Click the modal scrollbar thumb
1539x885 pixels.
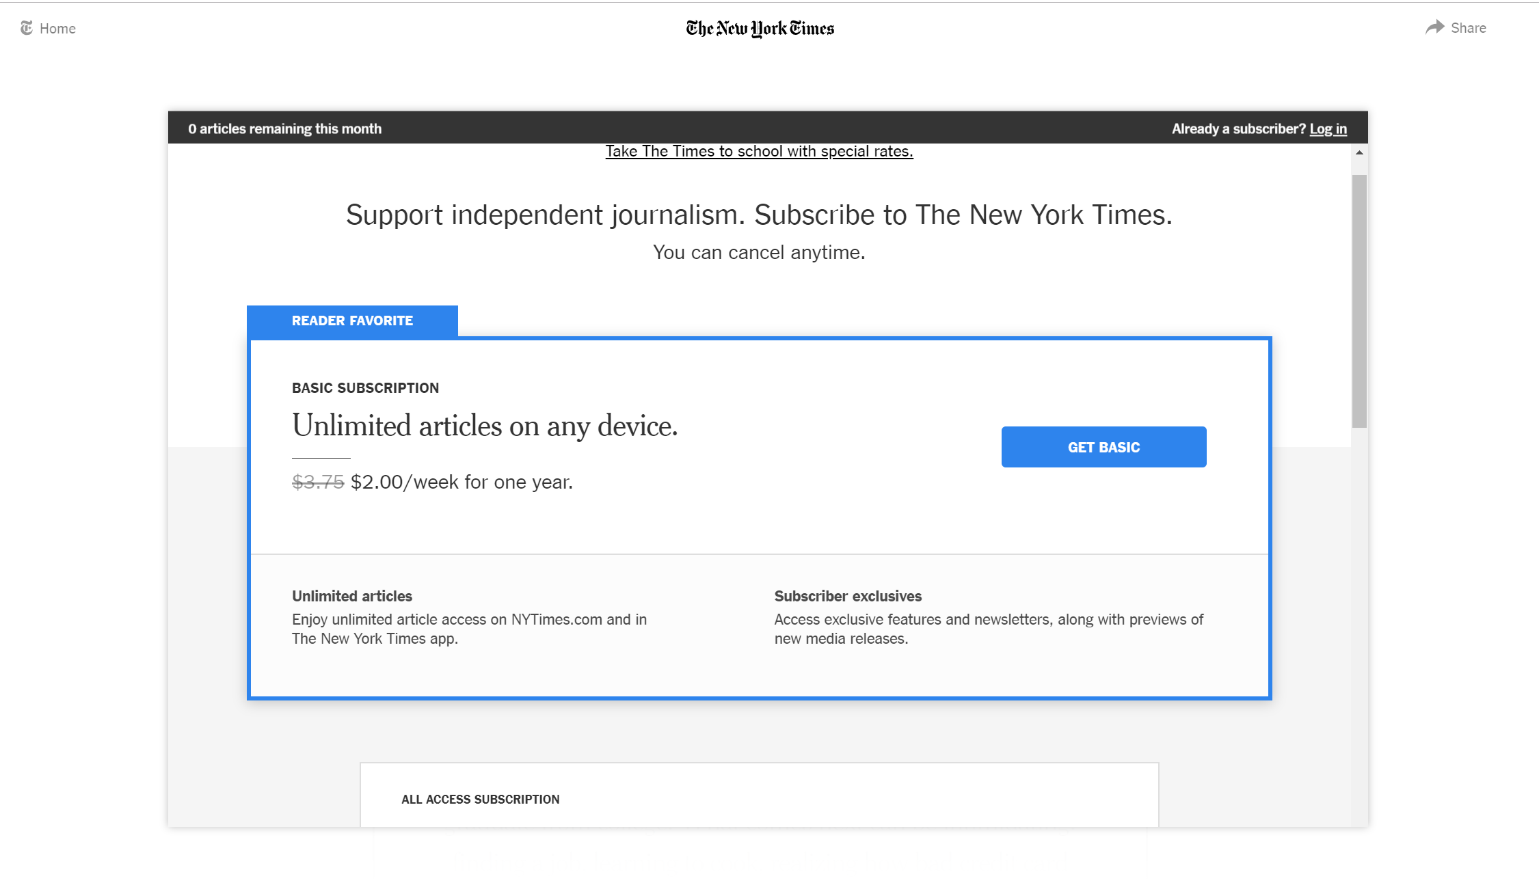coord(1359,301)
